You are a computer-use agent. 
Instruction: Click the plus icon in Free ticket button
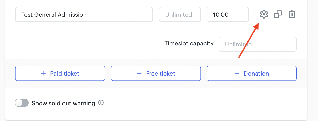139,74
